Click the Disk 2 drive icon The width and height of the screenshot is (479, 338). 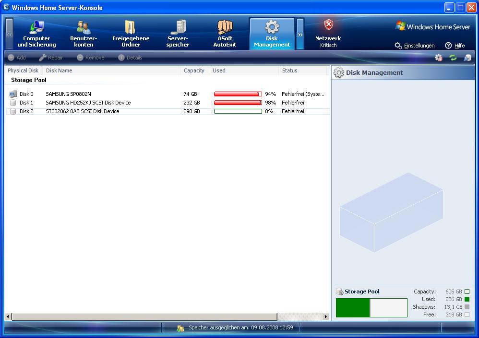coord(13,111)
